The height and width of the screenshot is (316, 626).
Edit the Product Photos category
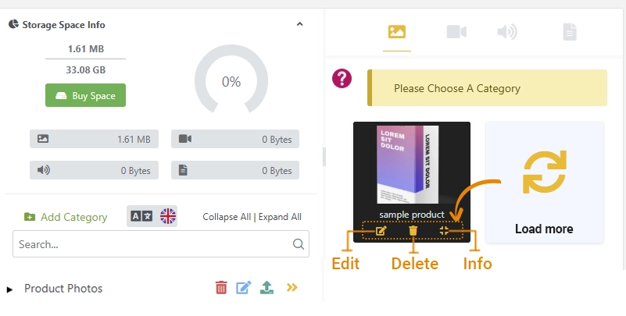[x=243, y=288]
